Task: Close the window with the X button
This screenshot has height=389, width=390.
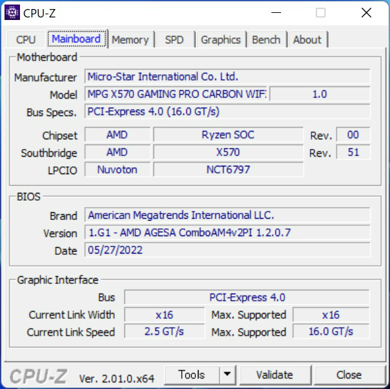Action: 366,12
